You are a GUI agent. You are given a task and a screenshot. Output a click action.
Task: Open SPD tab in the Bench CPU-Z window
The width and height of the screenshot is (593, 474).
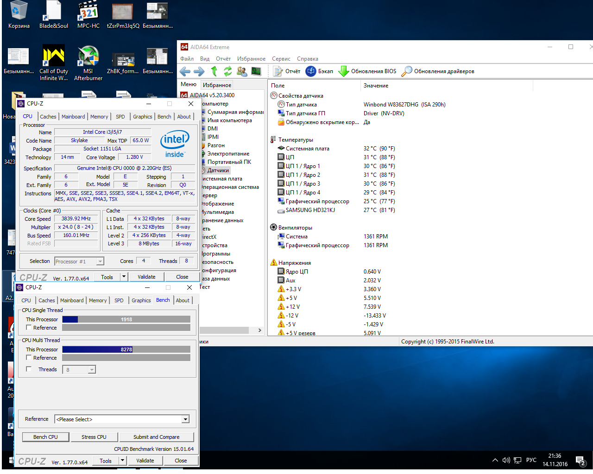tap(119, 300)
